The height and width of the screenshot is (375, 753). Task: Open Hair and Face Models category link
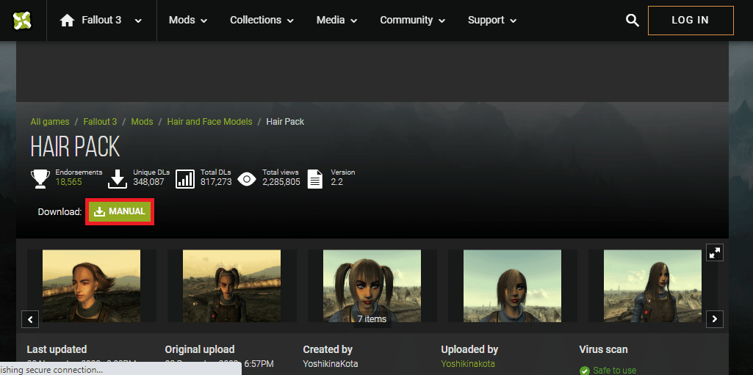209,122
